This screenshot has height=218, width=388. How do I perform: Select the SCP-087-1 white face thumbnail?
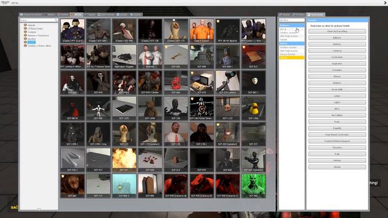click(x=253, y=82)
